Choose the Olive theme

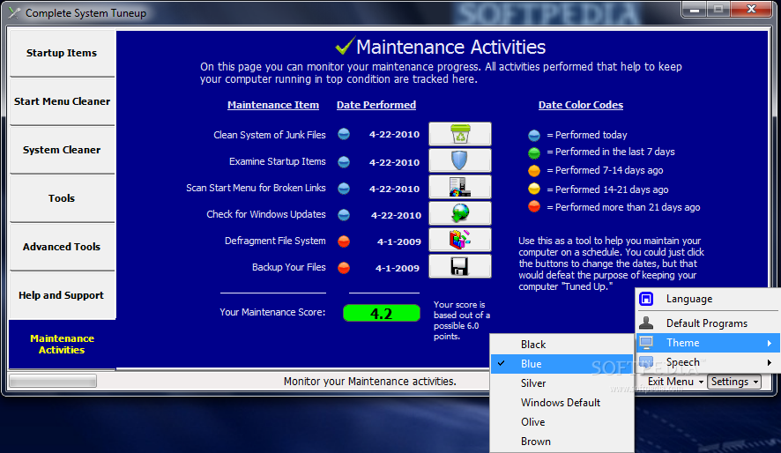pyautogui.click(x=562, y=422)
